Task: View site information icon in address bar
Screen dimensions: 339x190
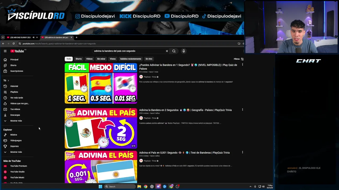Action: coord(20,44)
